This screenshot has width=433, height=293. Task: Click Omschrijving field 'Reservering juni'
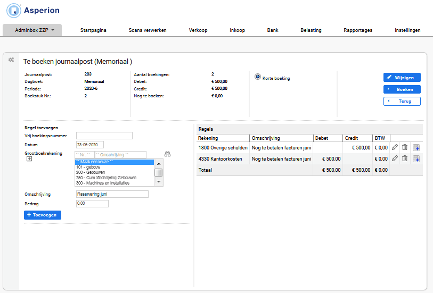pyautogui.click(x=112, y=194)
